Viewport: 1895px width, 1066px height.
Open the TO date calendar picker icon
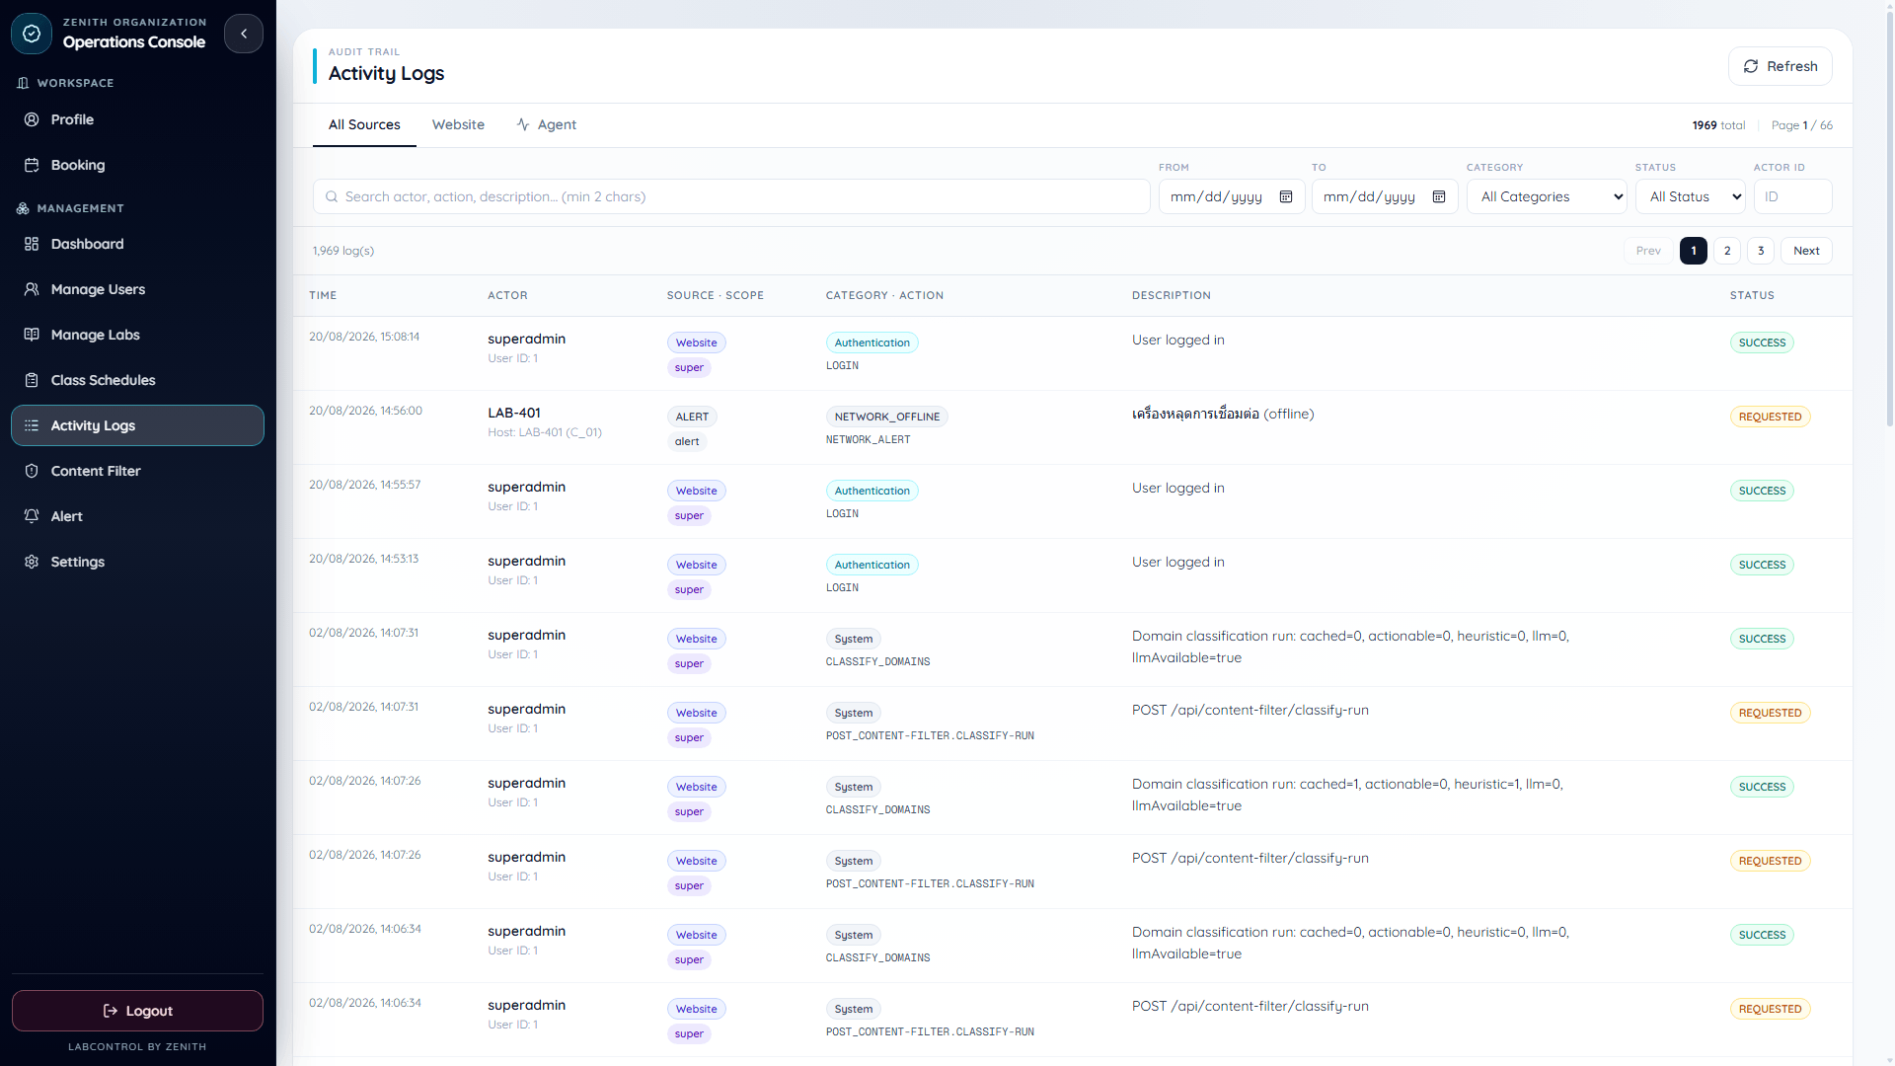pyautogui.click(x=1439, y=196)
